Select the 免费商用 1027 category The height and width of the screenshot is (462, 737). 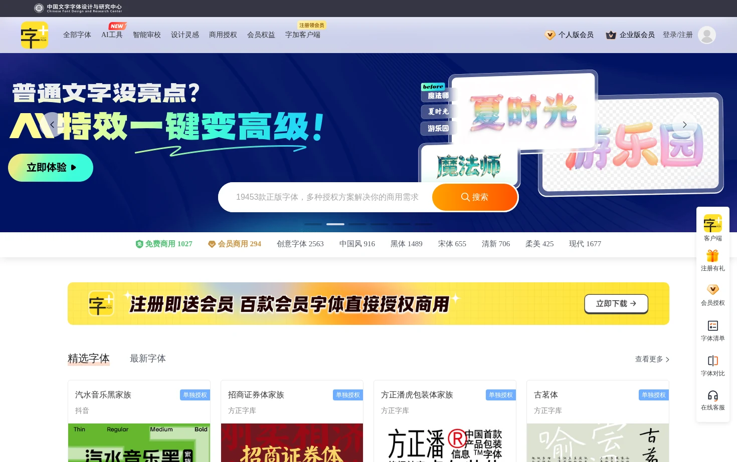coord(164,244)
